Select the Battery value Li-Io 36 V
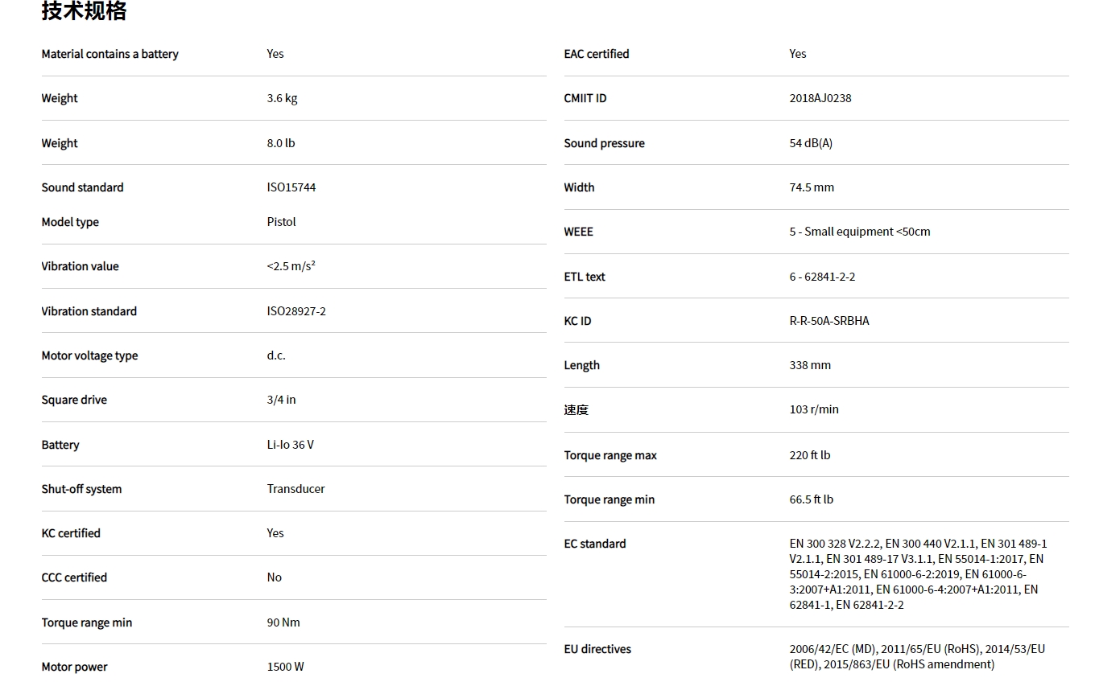 click(x=290, y=445)
